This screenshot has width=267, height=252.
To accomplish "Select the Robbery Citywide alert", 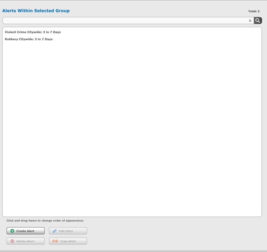I will pyautogui.click(x=29, y=39).
